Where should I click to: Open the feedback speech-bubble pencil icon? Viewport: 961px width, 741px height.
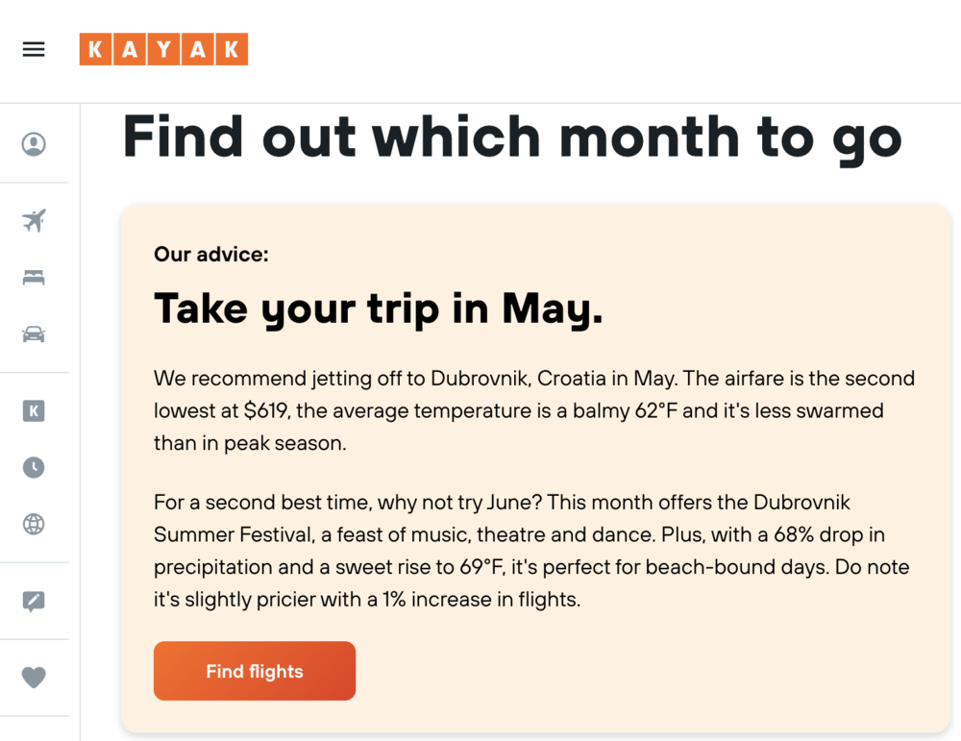coord(34,602)
